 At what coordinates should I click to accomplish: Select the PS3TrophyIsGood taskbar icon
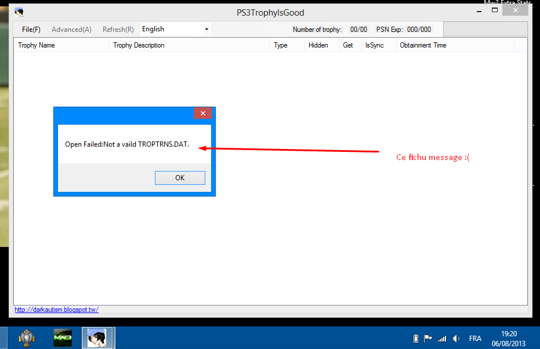[x=97, y=338]
